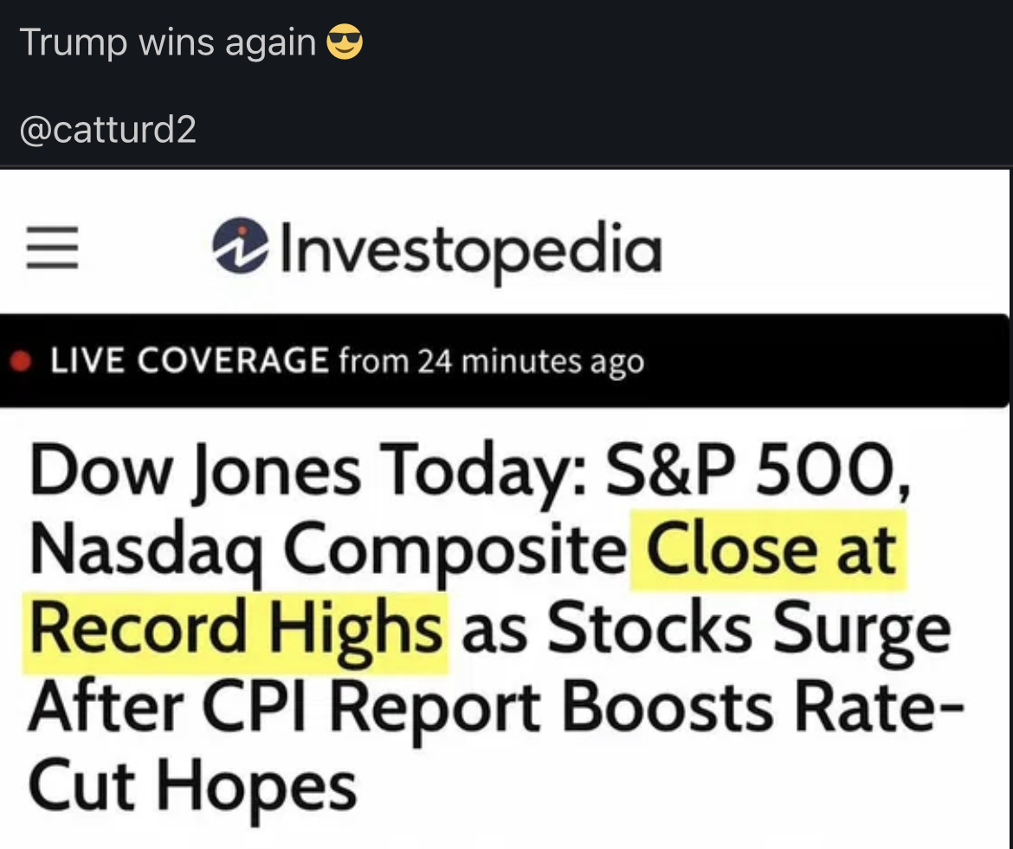Select the "Trump wins again" post text

click(x=168, y=42)
